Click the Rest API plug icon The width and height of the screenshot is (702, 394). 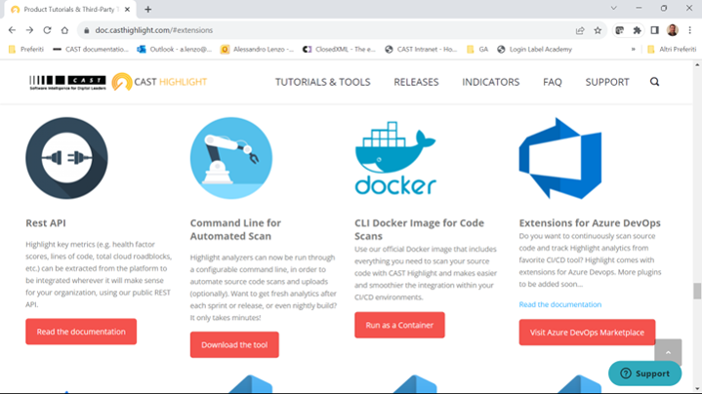(x=66, y=158)
